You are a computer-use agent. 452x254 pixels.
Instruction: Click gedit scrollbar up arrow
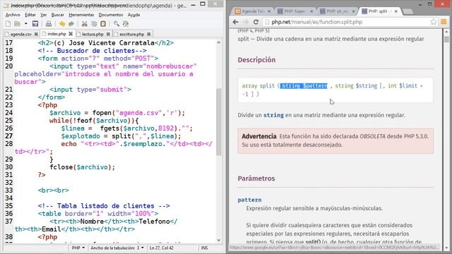(219, 42)
